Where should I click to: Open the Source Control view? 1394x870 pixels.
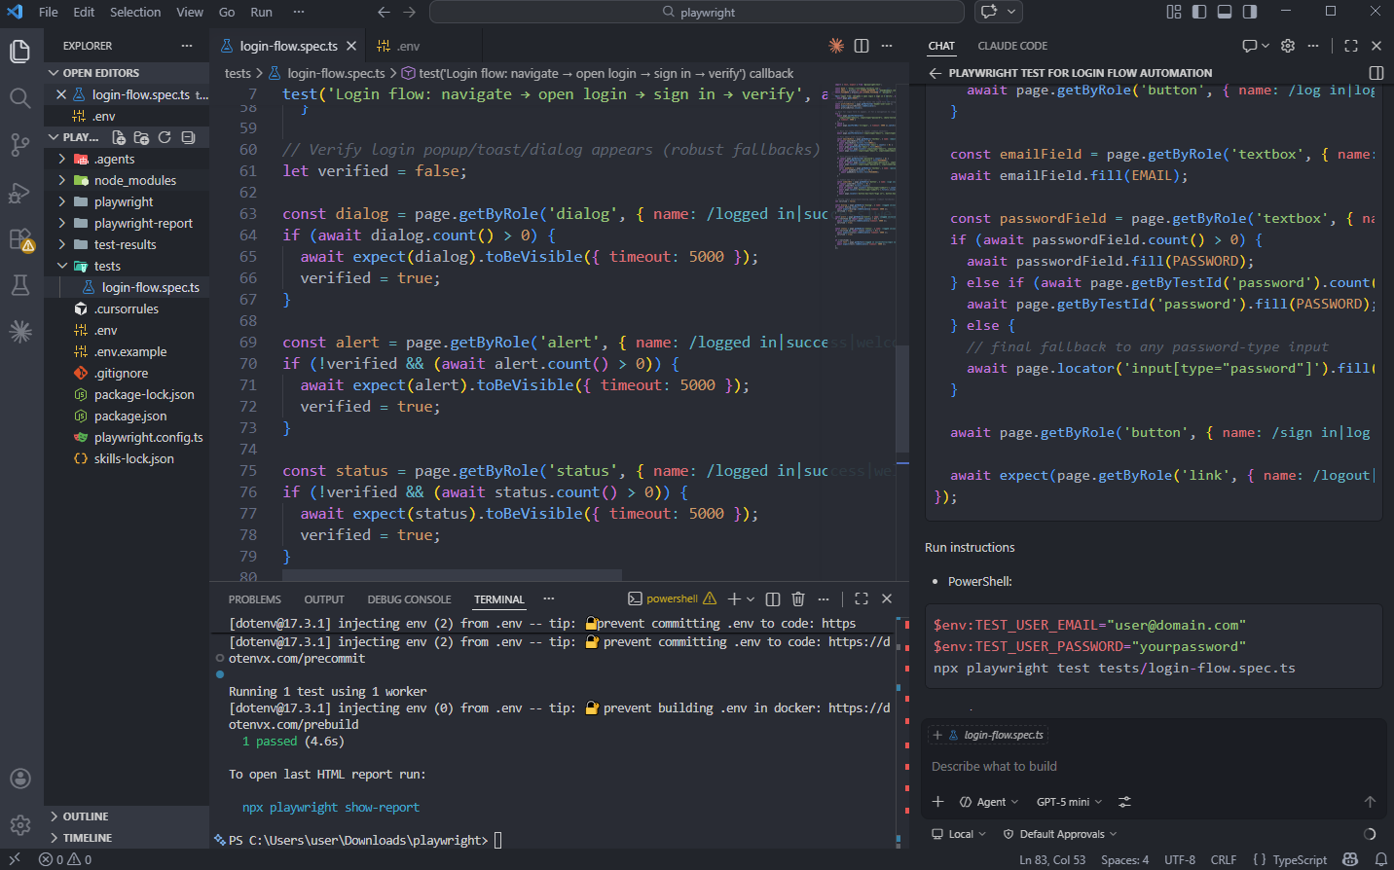(19, 145)
